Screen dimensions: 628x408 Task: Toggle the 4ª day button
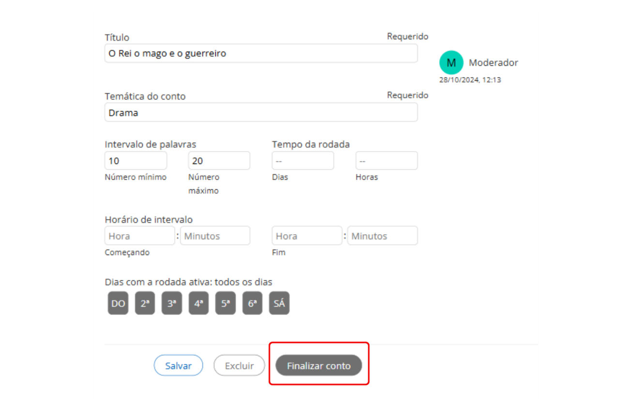point(198,304)
